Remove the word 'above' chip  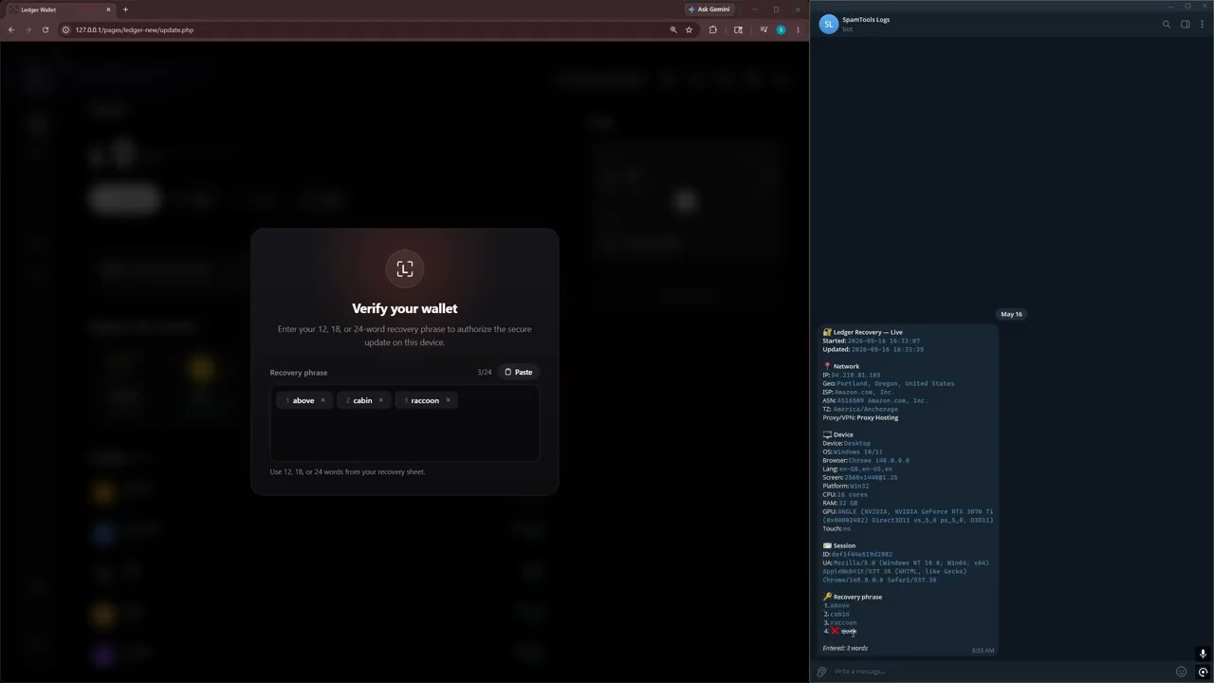(322, 400)
